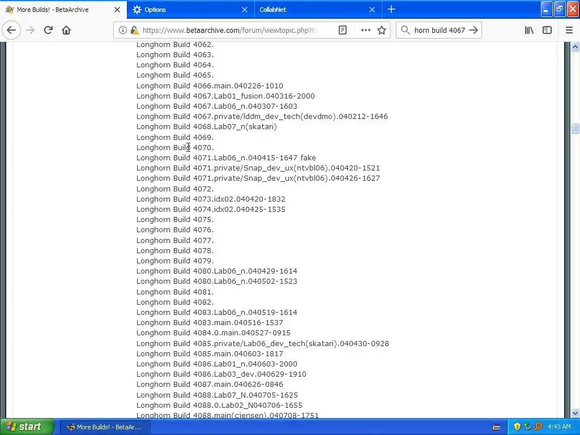
Task: Click Snap_dev_ux(ntvbl06).040426-1627 line
Action: click(x=258, y=178)
